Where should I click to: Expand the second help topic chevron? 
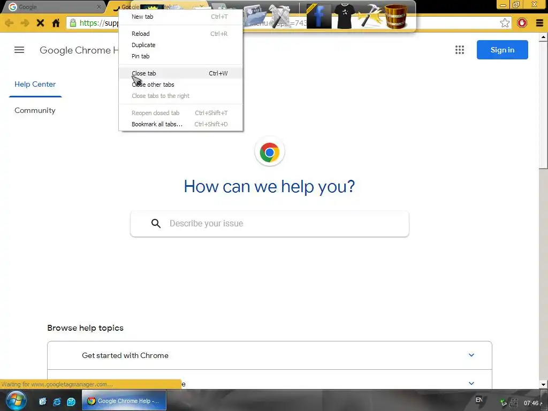(x=471, y=383)
